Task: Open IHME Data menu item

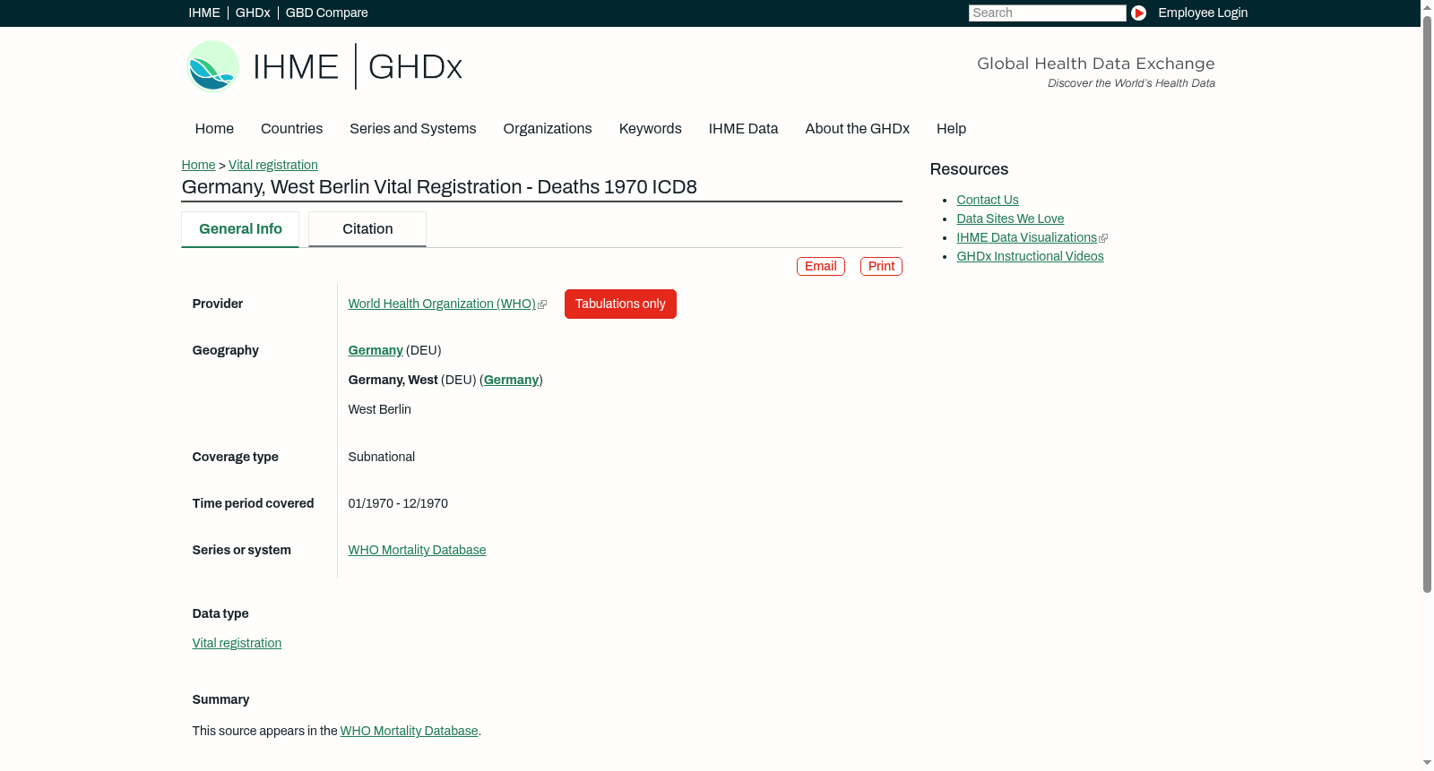Action: point(743,129)
